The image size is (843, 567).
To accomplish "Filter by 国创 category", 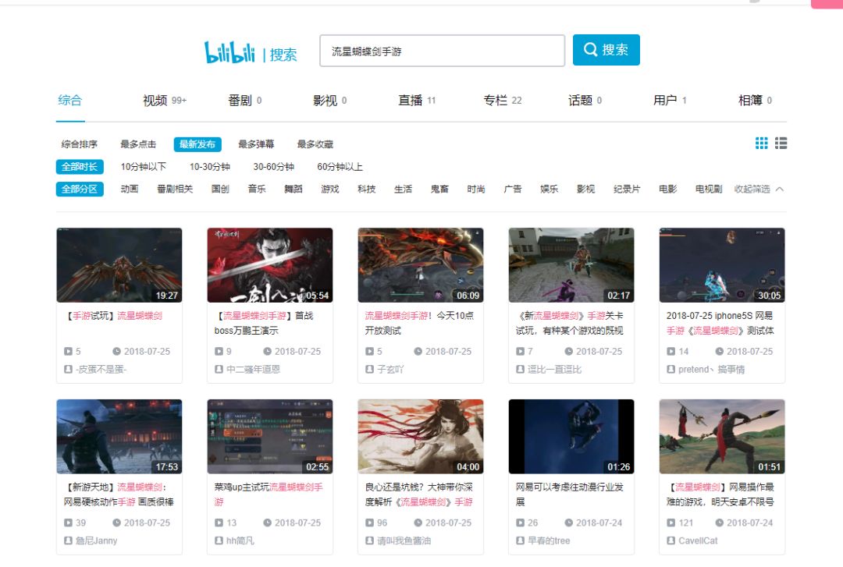I will coord(220,190).
